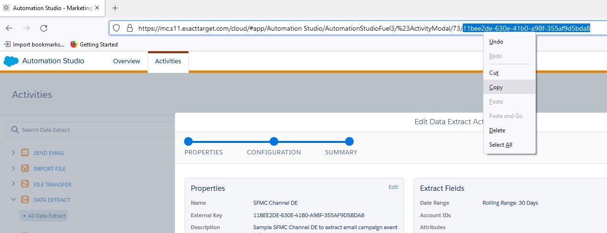
Task: Click the browser reload button
Action: pyautogui.click(x=44, y=28)
